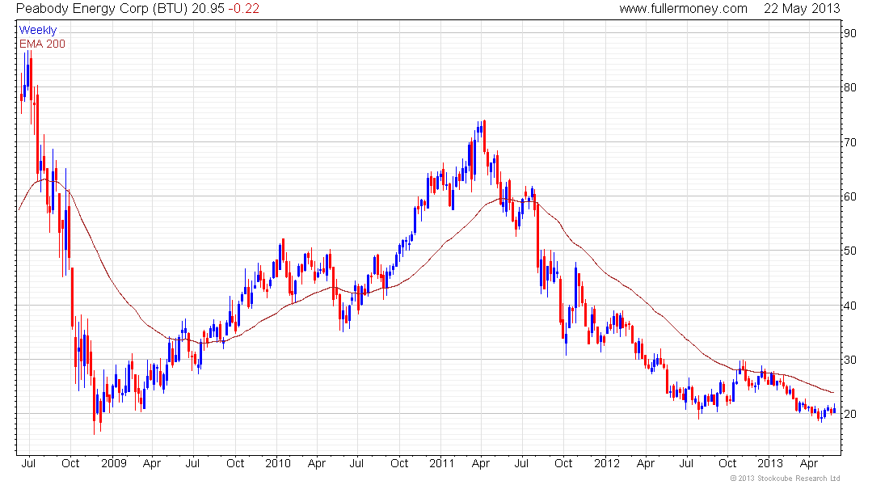Click the 2010 year label on time axis
This screenshot has width=889, height=485.
tap(278, 463)
